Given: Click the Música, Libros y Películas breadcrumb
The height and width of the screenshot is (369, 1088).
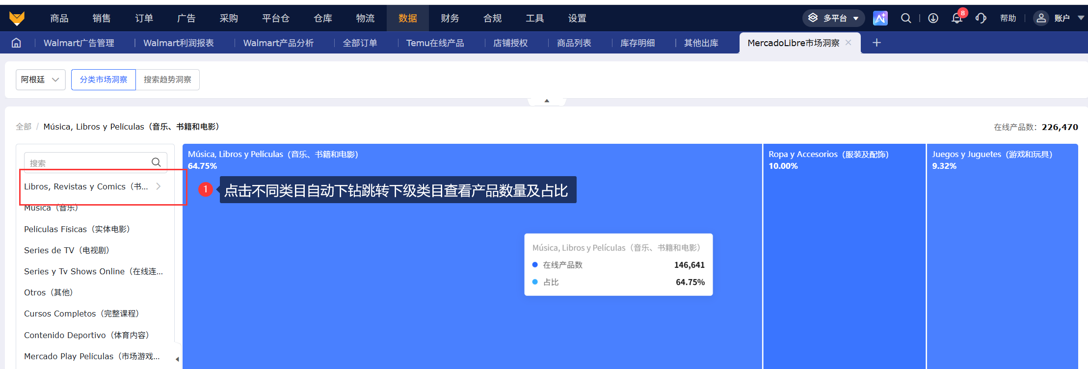Looking at the screenshot, I should [132, 127].
